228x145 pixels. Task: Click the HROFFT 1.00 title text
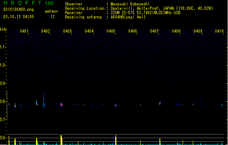[29, 3]
